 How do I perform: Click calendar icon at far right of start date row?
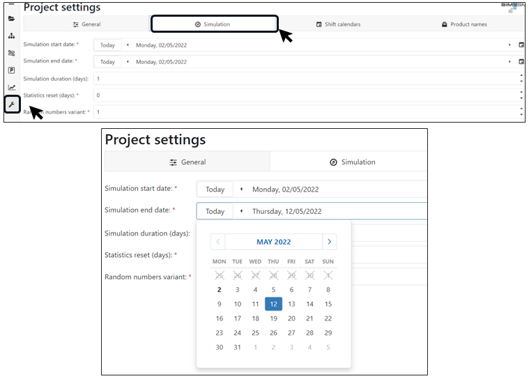pos(521,45)
